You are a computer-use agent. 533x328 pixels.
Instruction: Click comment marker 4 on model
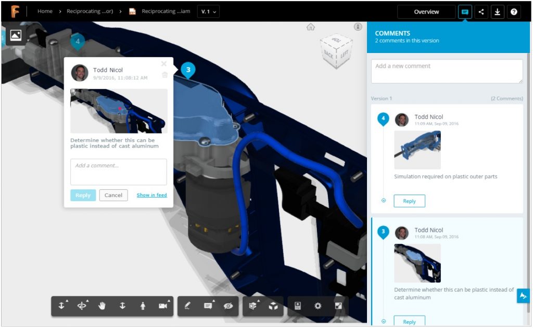[x=78, y=42]
